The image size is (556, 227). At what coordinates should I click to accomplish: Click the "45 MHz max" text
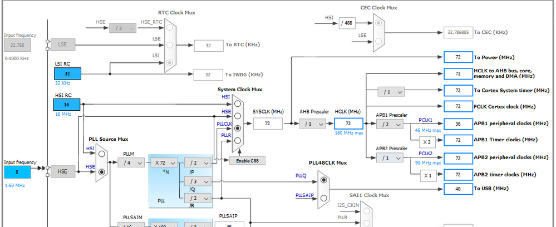pos(428,130)
